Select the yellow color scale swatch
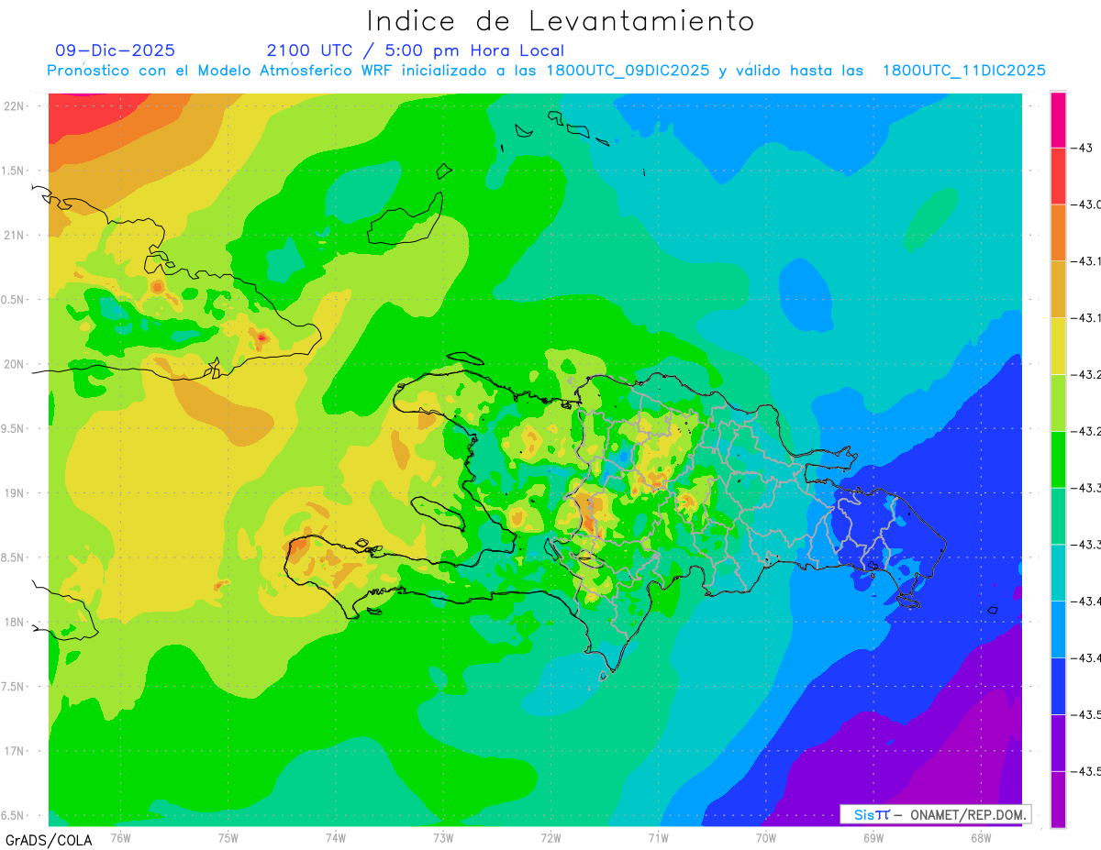Screen dimensions: 1101x850 pos(1058,346)
